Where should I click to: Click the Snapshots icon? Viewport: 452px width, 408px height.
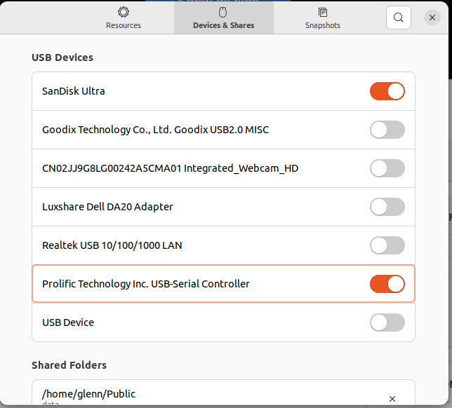coord(323,12)
